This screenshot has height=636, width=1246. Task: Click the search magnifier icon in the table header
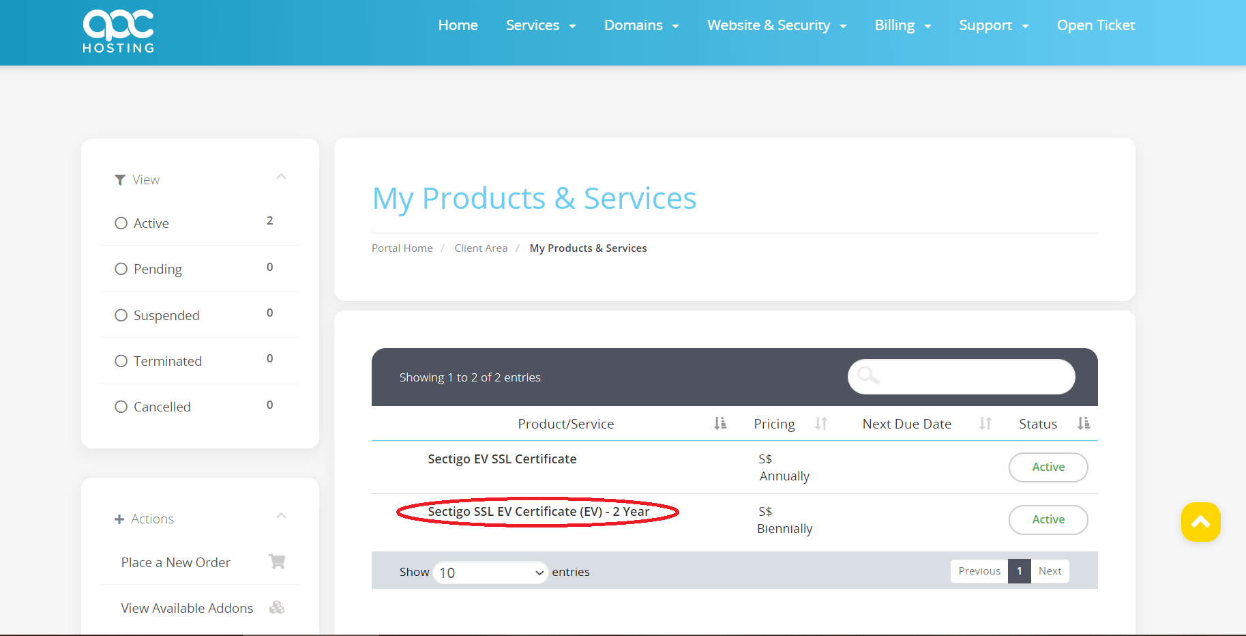coord(868,375)
